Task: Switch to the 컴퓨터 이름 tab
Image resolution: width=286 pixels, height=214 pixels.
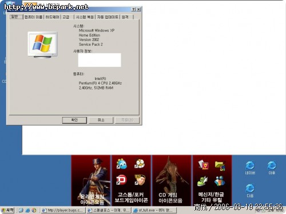Action: tap(34, 17)
